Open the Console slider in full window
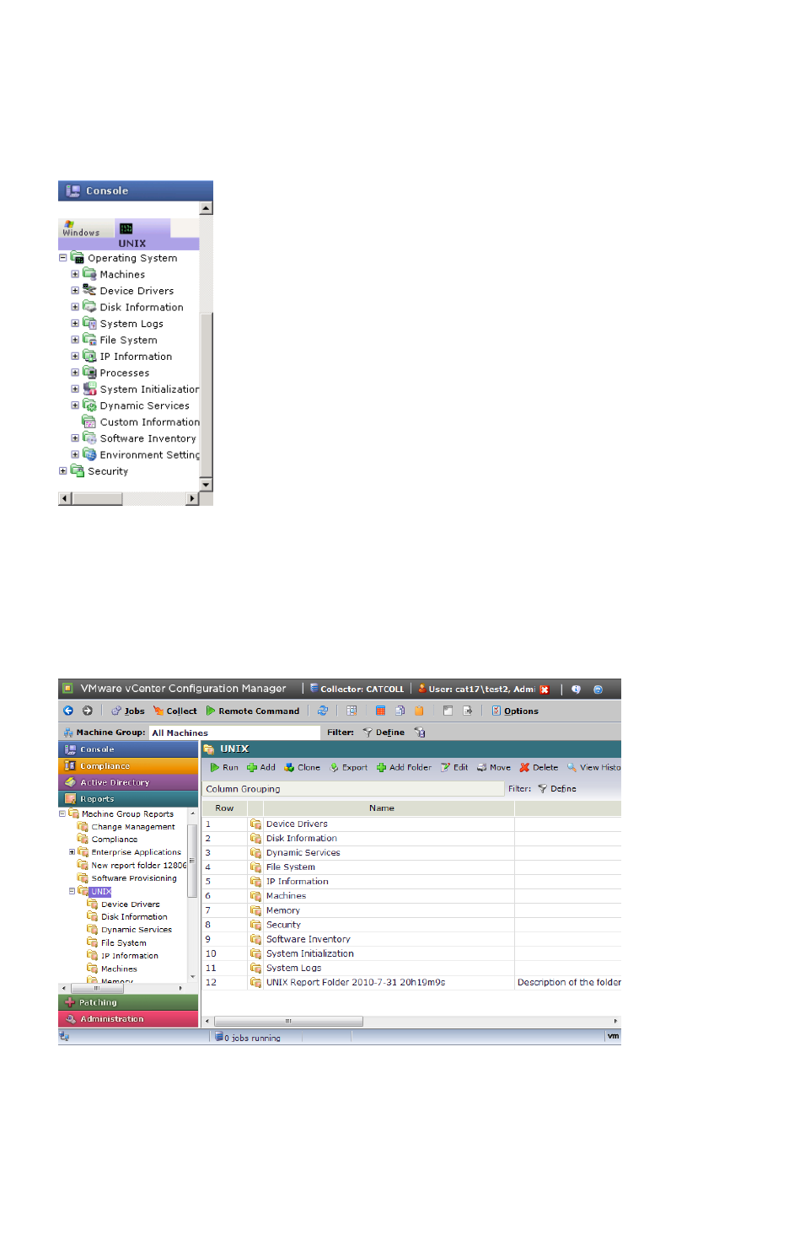This screenshot has height=1256, width=789. tap(128, 749)
